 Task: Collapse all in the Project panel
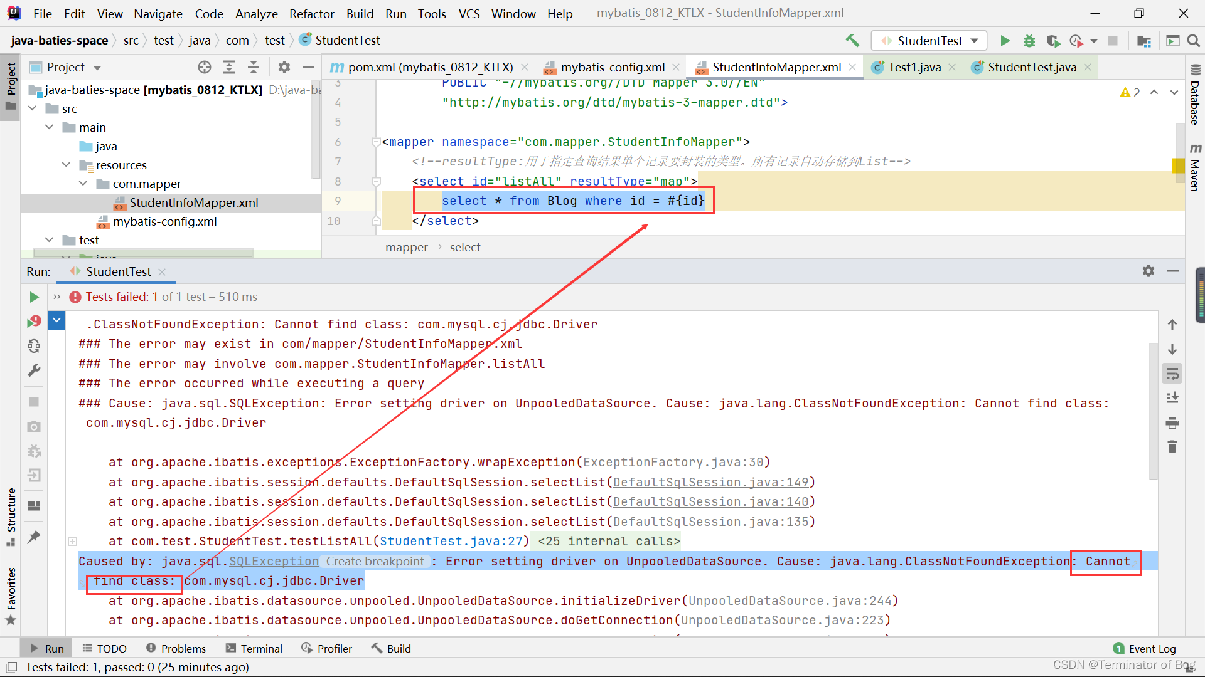[254, 67]
